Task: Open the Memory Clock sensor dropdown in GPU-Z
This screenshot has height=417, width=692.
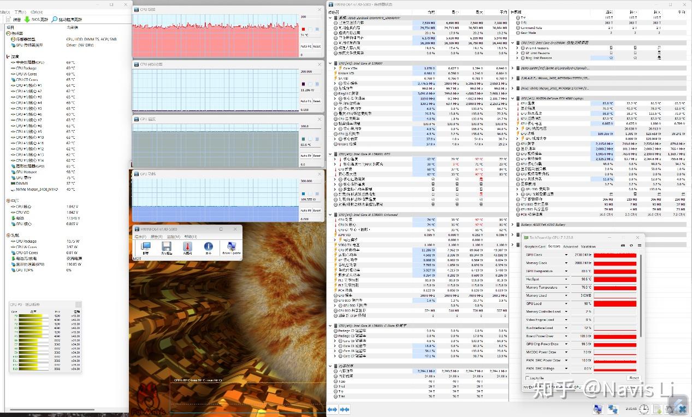Action: click(x=566, y=263)
